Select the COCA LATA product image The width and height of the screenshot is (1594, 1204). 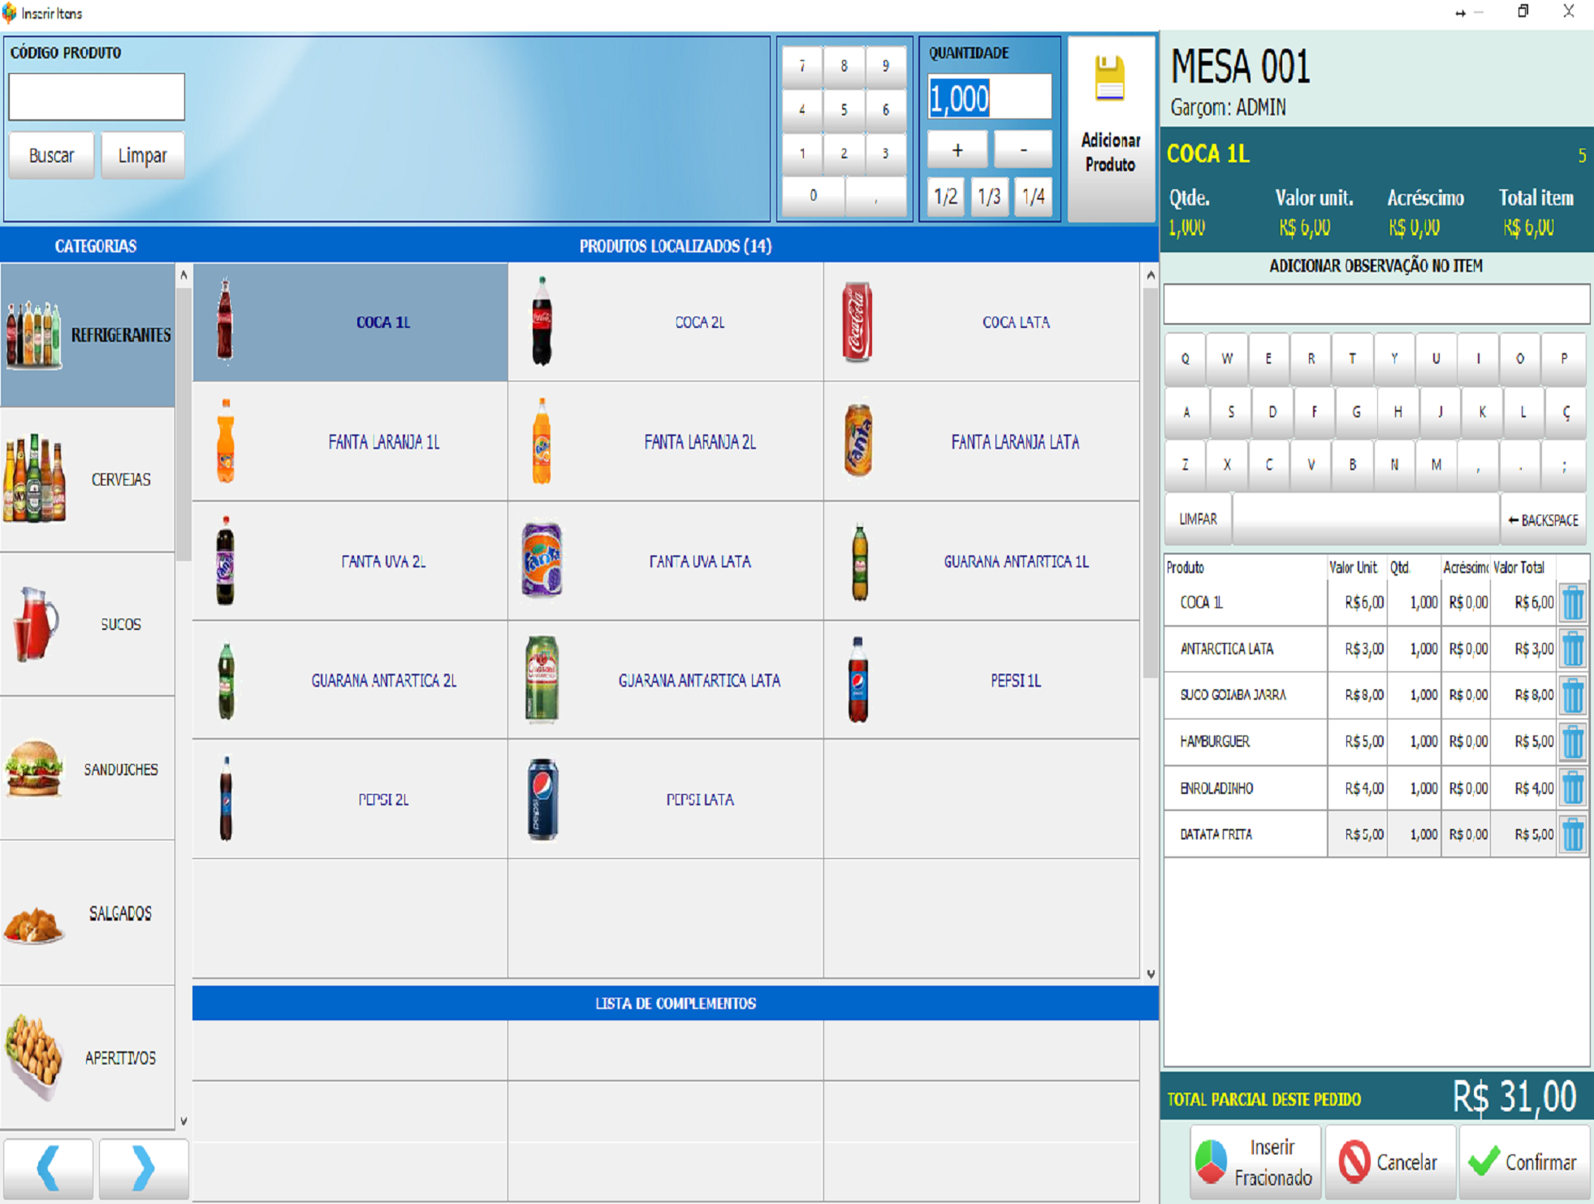pyautogui.click(x=857, y=322)
